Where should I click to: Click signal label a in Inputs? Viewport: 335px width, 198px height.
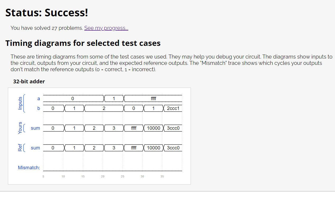point(39,99)
